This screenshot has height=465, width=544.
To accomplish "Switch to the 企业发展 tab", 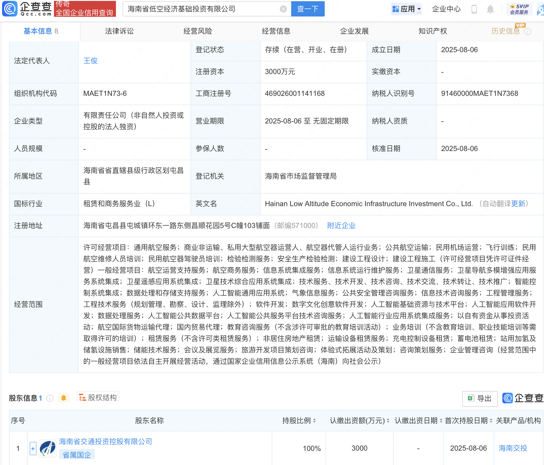I will click(x=354, y=31).
